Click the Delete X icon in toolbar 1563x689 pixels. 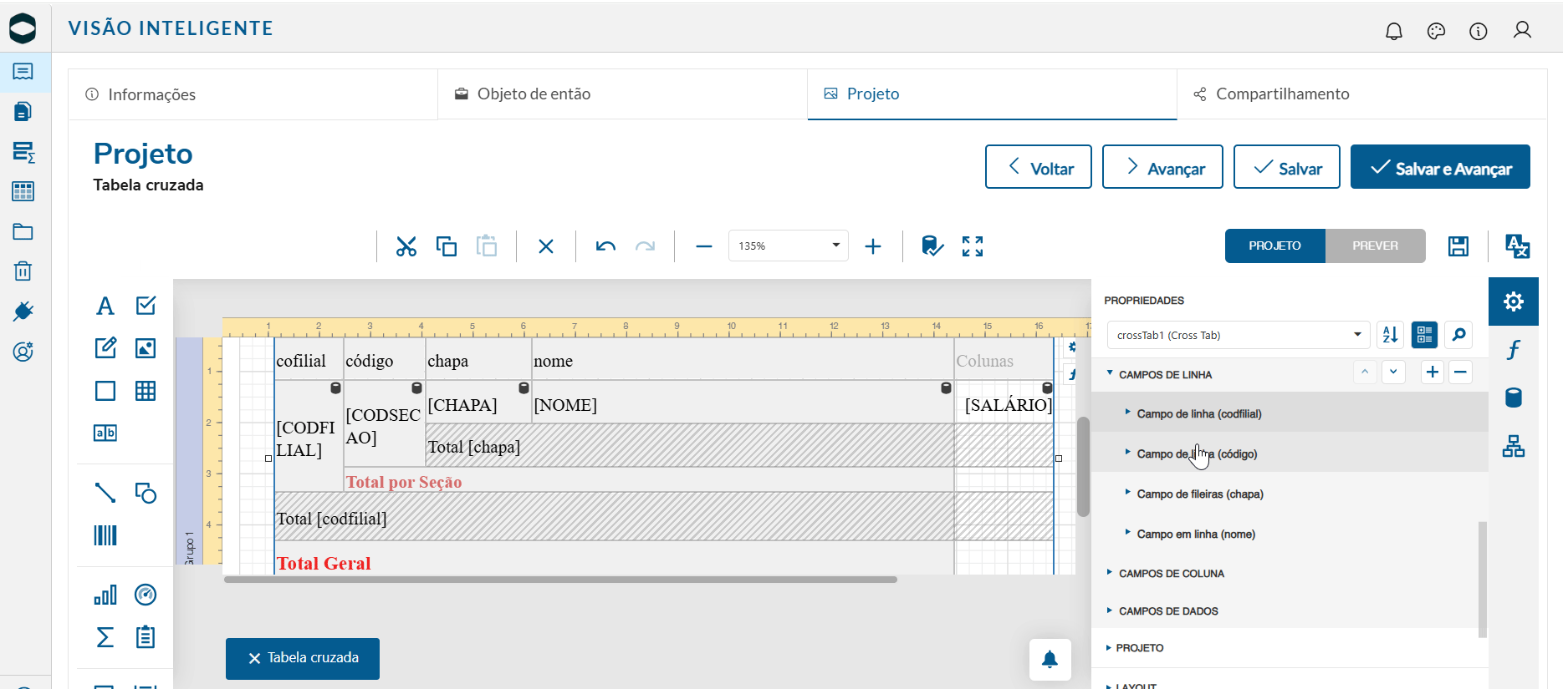coord(546,246)
